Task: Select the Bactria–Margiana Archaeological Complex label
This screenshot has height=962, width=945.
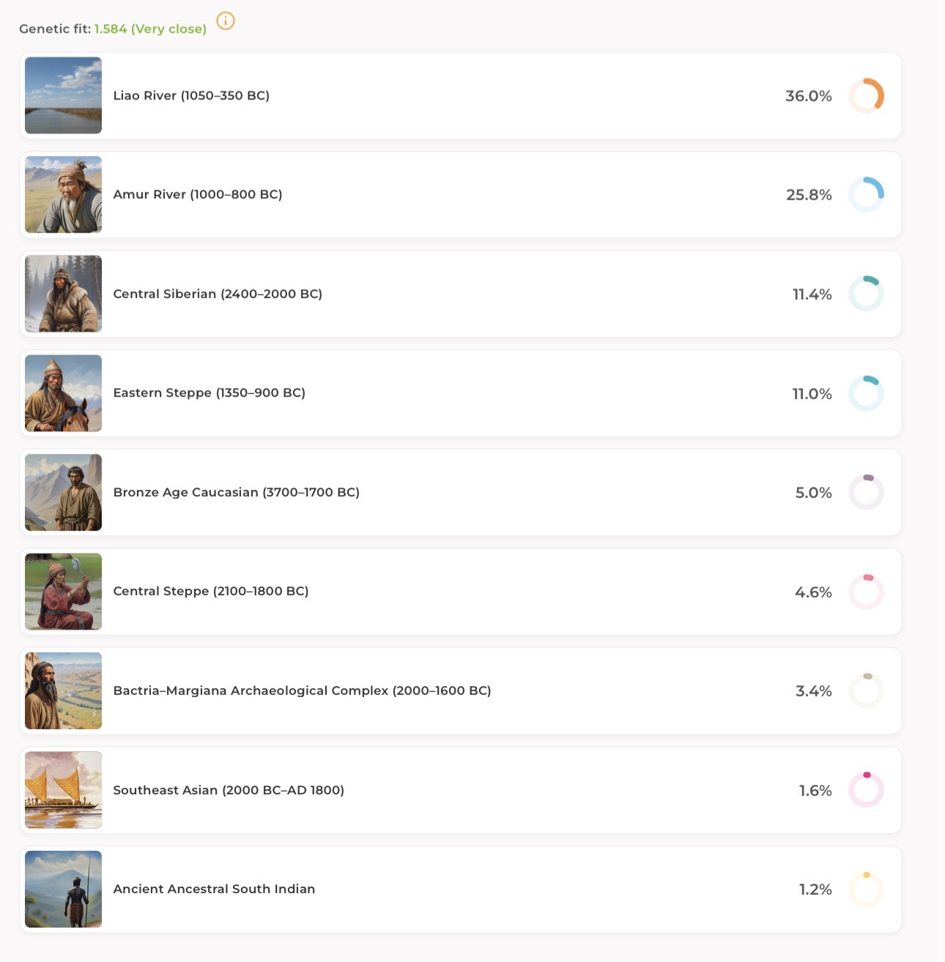Action: (x=302, y=690)
